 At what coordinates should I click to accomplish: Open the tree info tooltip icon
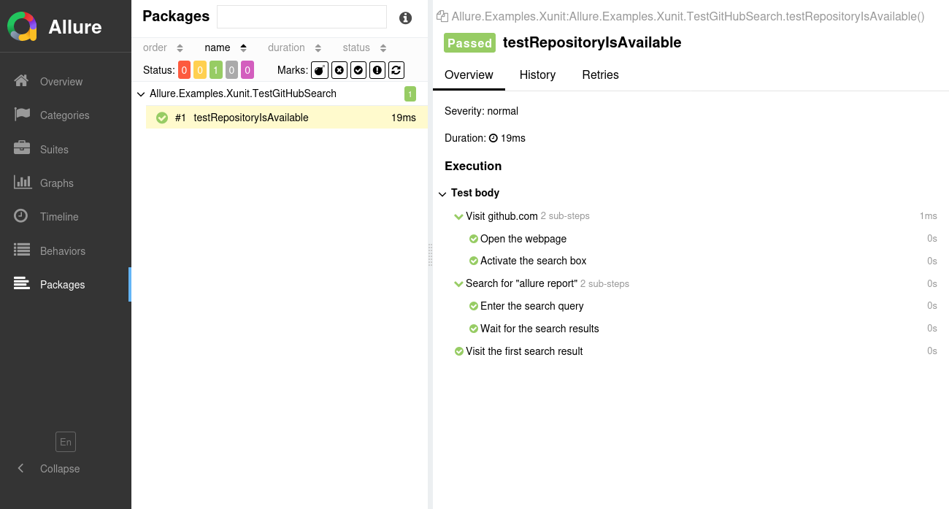click(406, 18)
